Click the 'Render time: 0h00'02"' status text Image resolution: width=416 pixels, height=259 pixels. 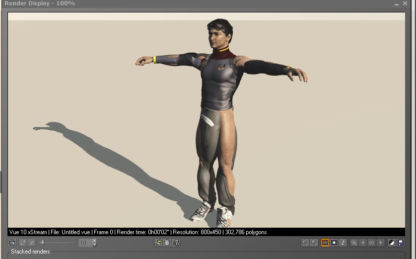point(143,232)
